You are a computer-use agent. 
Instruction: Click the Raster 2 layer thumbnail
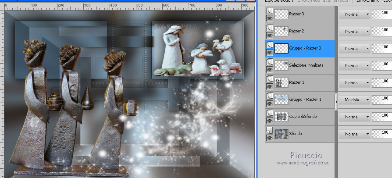282,31
